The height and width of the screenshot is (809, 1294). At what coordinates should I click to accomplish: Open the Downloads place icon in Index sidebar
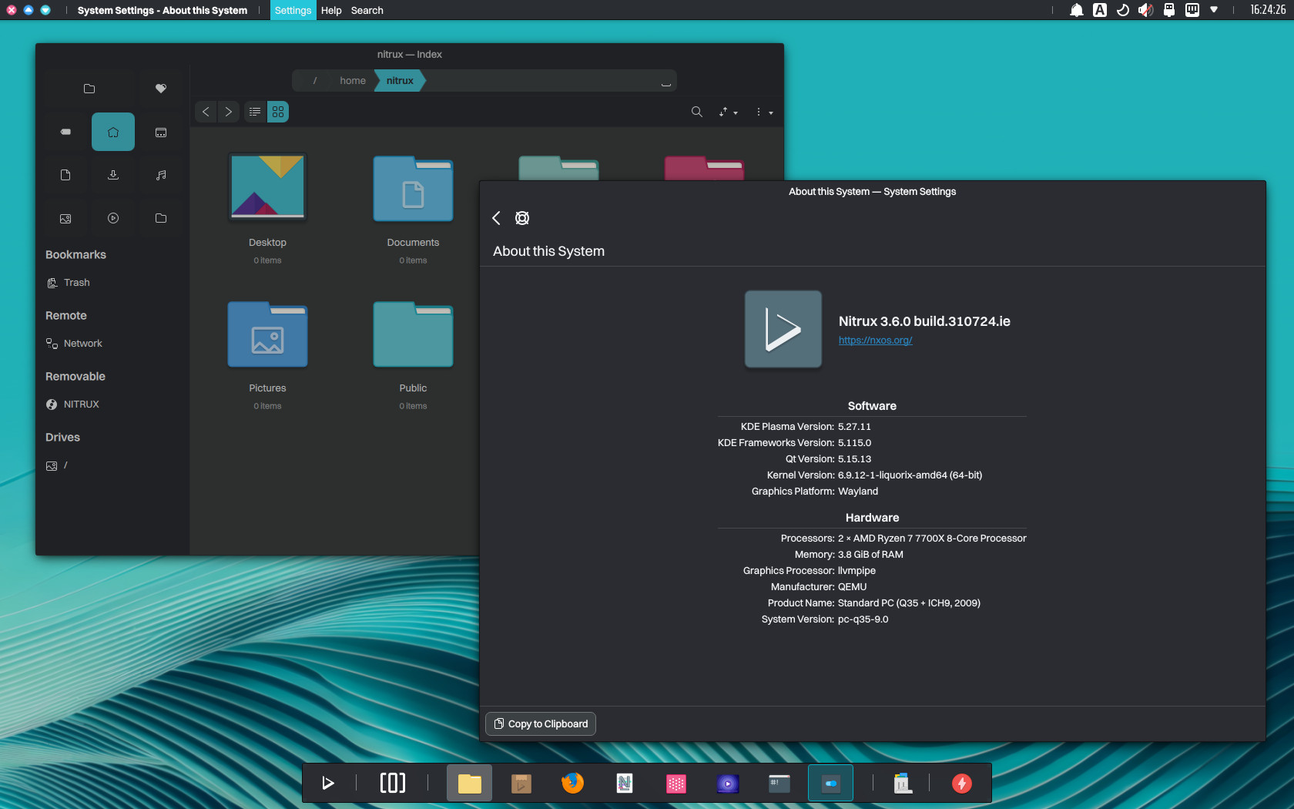(x=113, y=175)
